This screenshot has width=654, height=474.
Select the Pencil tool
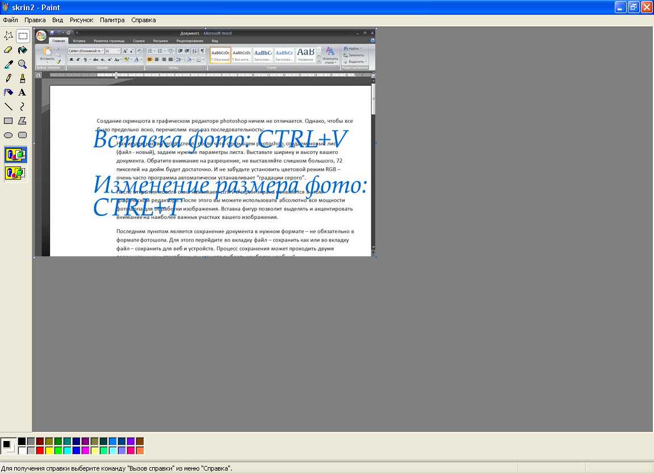9,78
